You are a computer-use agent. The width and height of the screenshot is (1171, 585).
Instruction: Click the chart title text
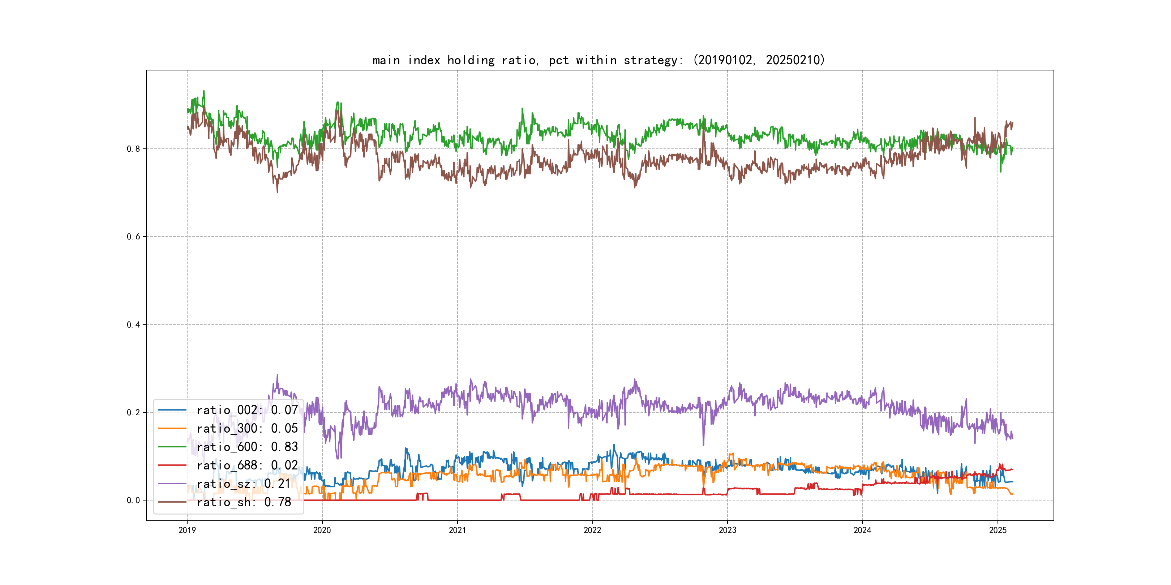pyautogui.click(x=599, y=60)
